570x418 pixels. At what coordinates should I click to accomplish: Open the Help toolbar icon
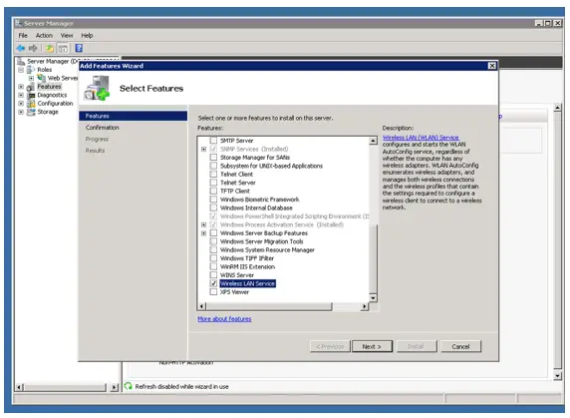point(79,48)
